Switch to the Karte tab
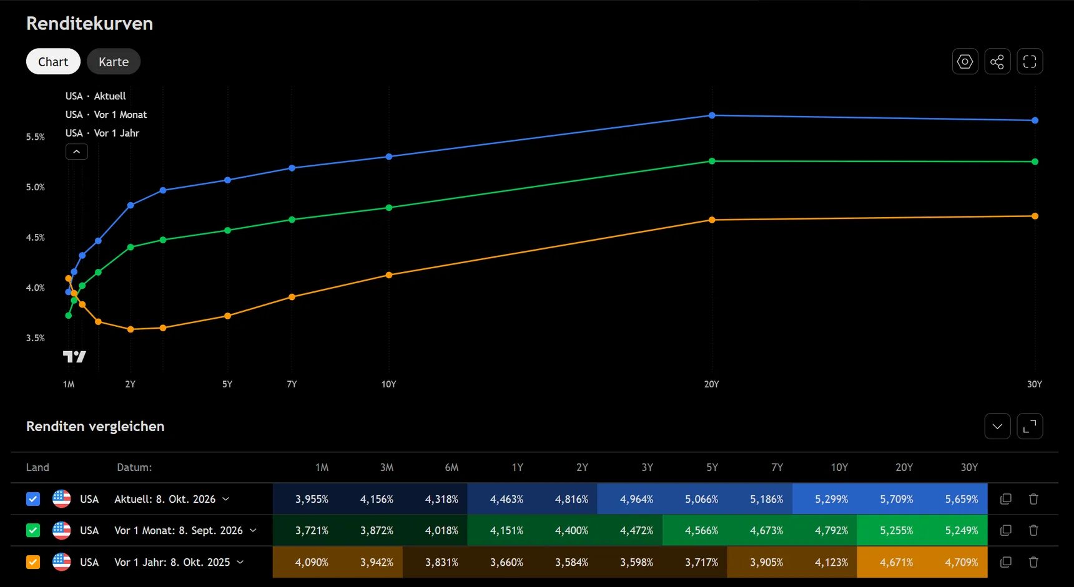 (114, 62)
